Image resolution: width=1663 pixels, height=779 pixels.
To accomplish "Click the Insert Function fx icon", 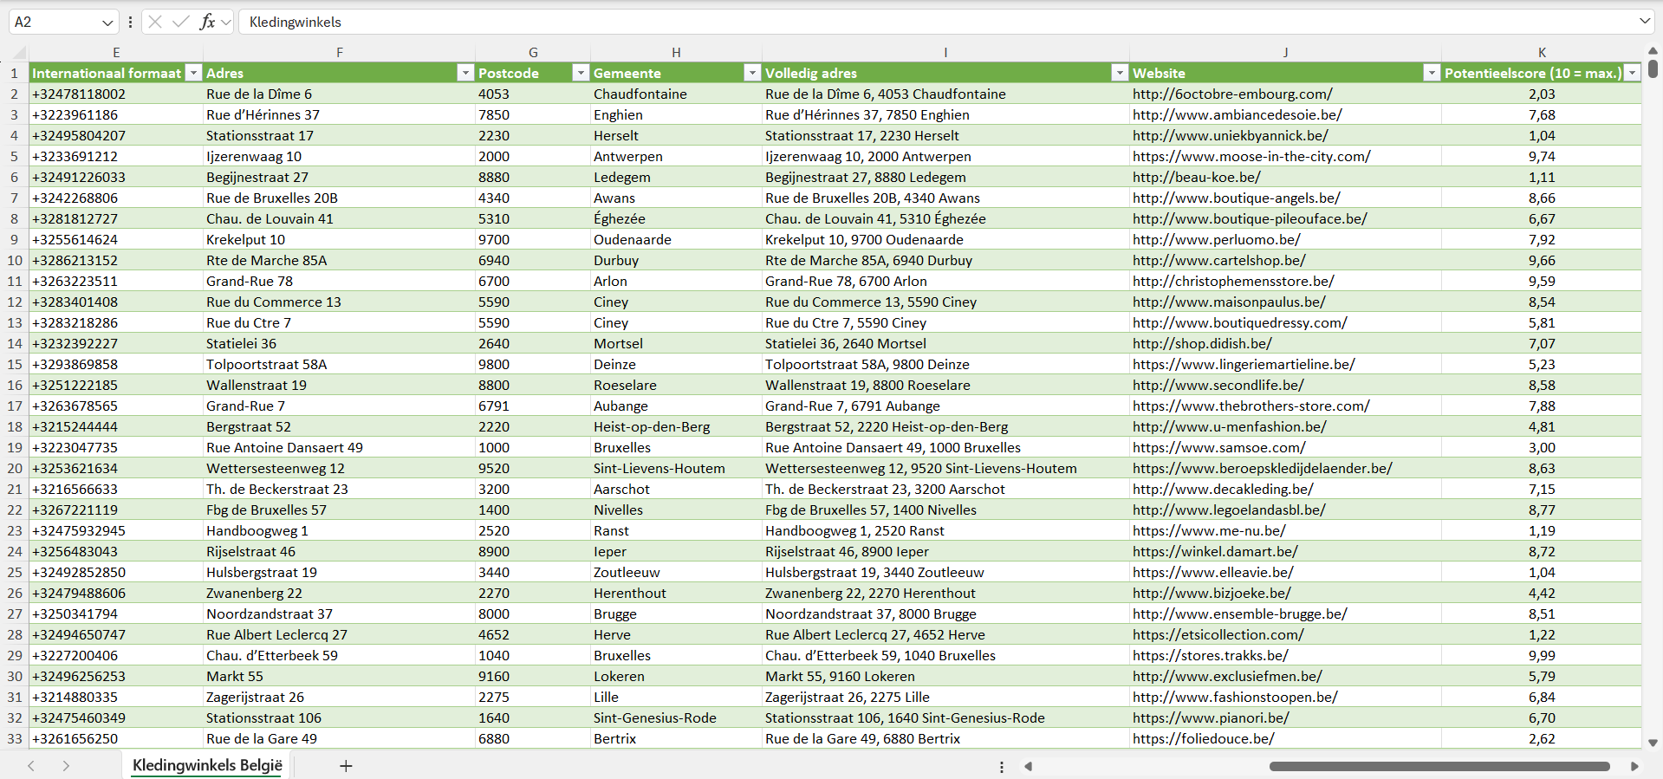I will click(x=207, y=22).
